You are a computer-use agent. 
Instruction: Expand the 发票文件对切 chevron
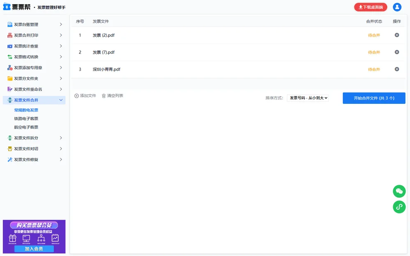[x=61, y=148]
